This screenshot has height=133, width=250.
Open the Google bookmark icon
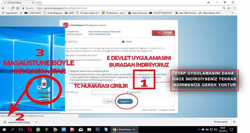coord(21,13)
